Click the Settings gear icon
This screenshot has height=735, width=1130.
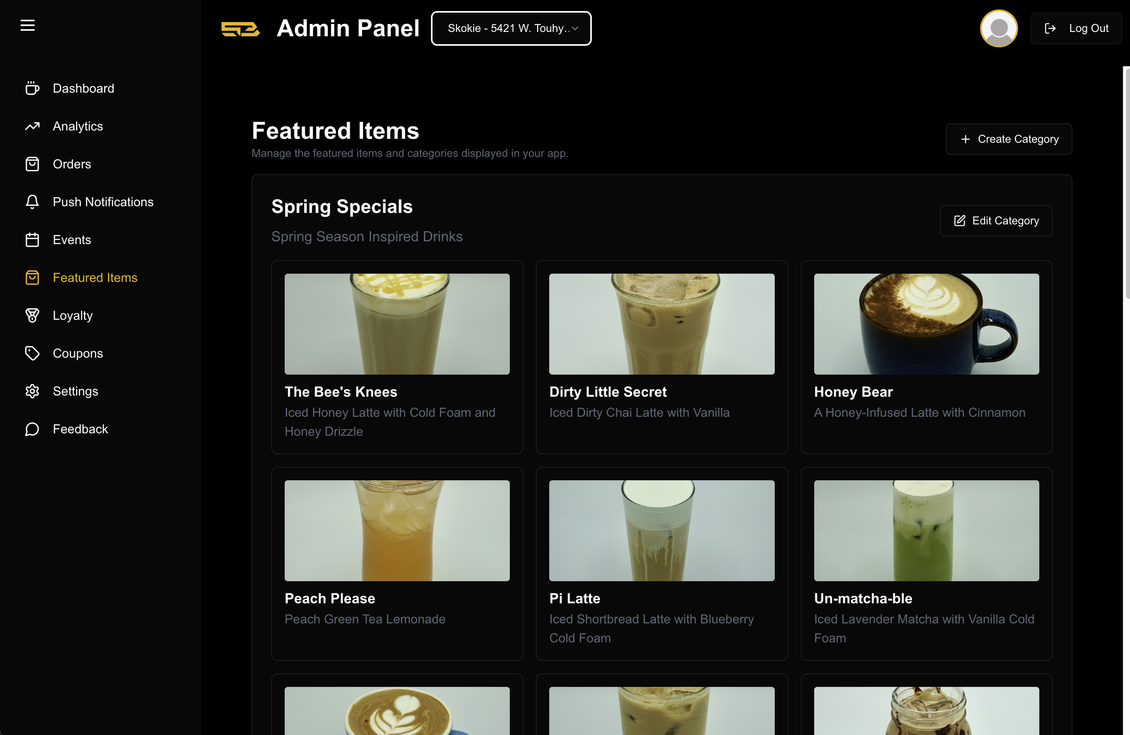[x=32, y=391]
